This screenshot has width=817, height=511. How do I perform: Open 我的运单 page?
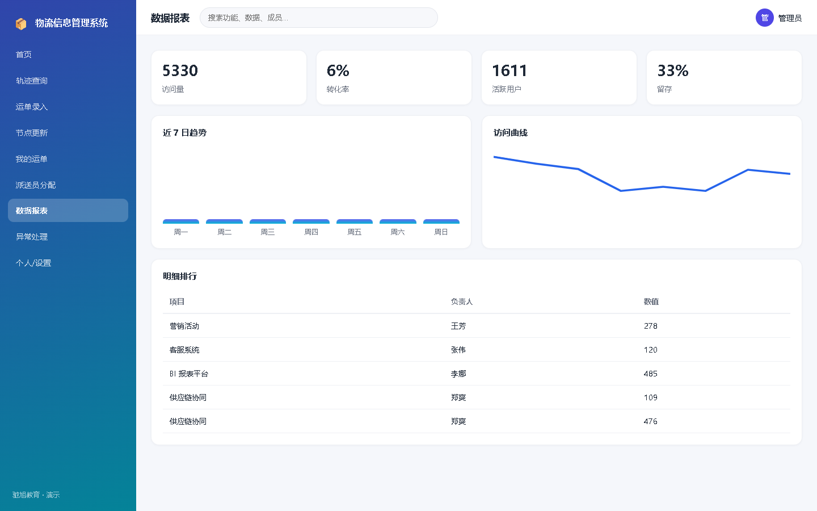pos(68,159)
